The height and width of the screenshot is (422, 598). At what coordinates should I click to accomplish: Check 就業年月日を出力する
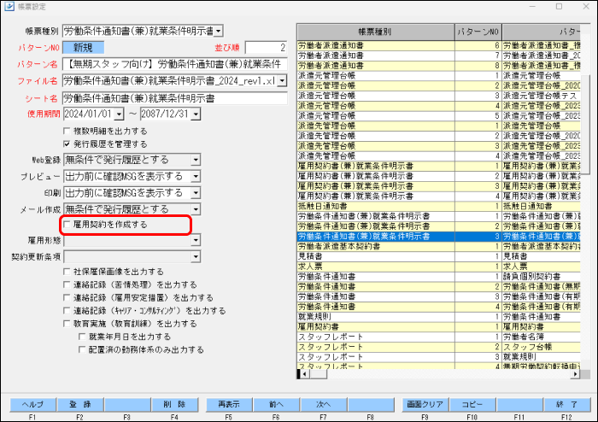(82, 337)
